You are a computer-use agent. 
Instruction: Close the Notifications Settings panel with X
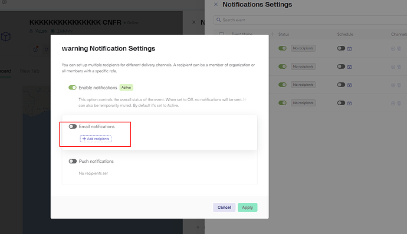click(216, 4)
